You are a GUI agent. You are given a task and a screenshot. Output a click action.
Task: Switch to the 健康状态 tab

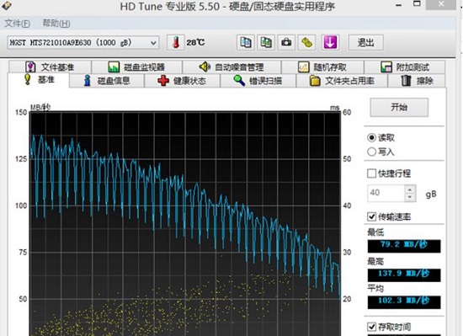(x=182, y=81)
